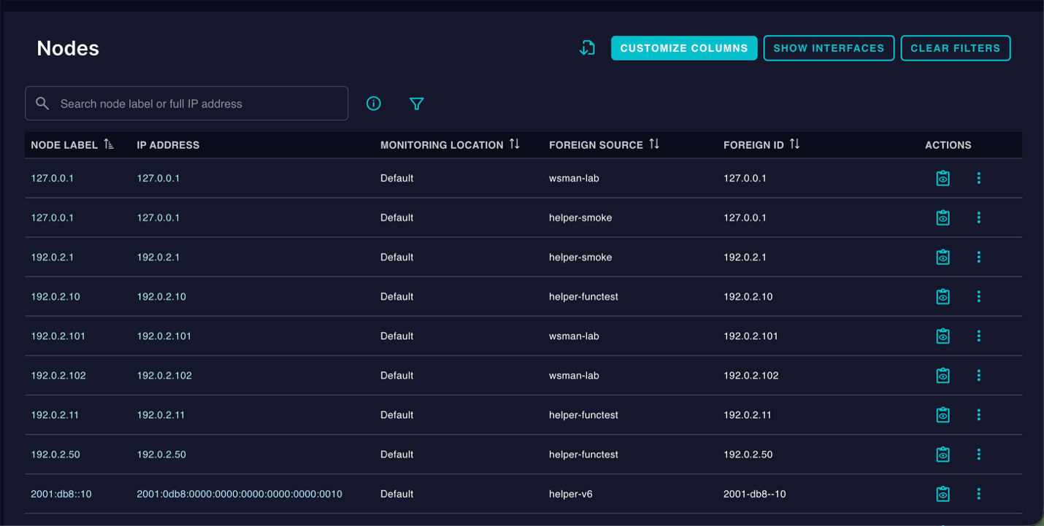Image resolution: width=1044 pixels, height=526 pixels.
Task: Click IP address link 192.0.2.101
Action: point(164,336)
